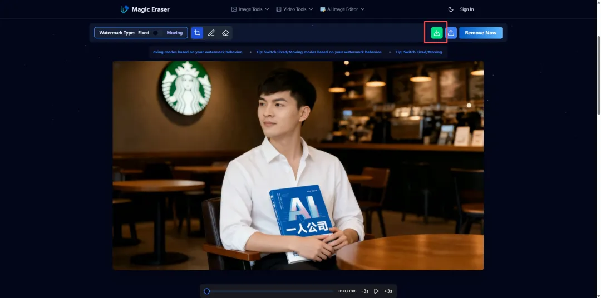Select the pen brush tool
The width and height of the screenshot is (601, 298).
point(211,33)
